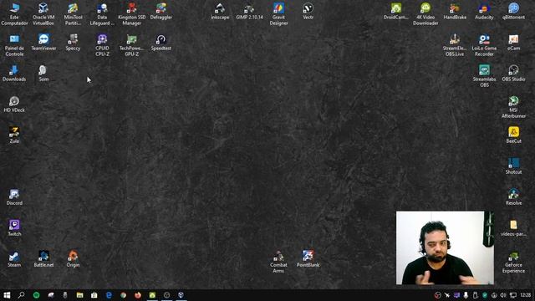Open the green shield security tray icon
Screen dimensions: 535x301
pyautogui.click(x=485, y=295)
